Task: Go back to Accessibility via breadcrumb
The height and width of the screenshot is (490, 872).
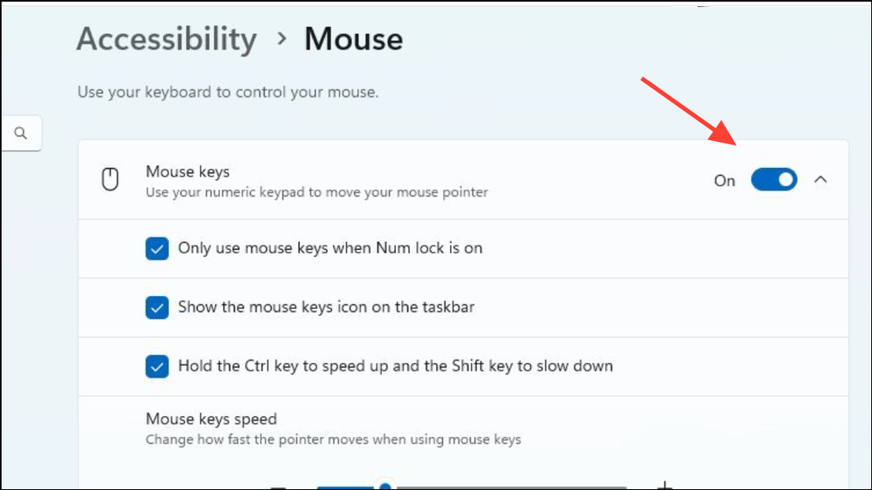Action: 167,39
